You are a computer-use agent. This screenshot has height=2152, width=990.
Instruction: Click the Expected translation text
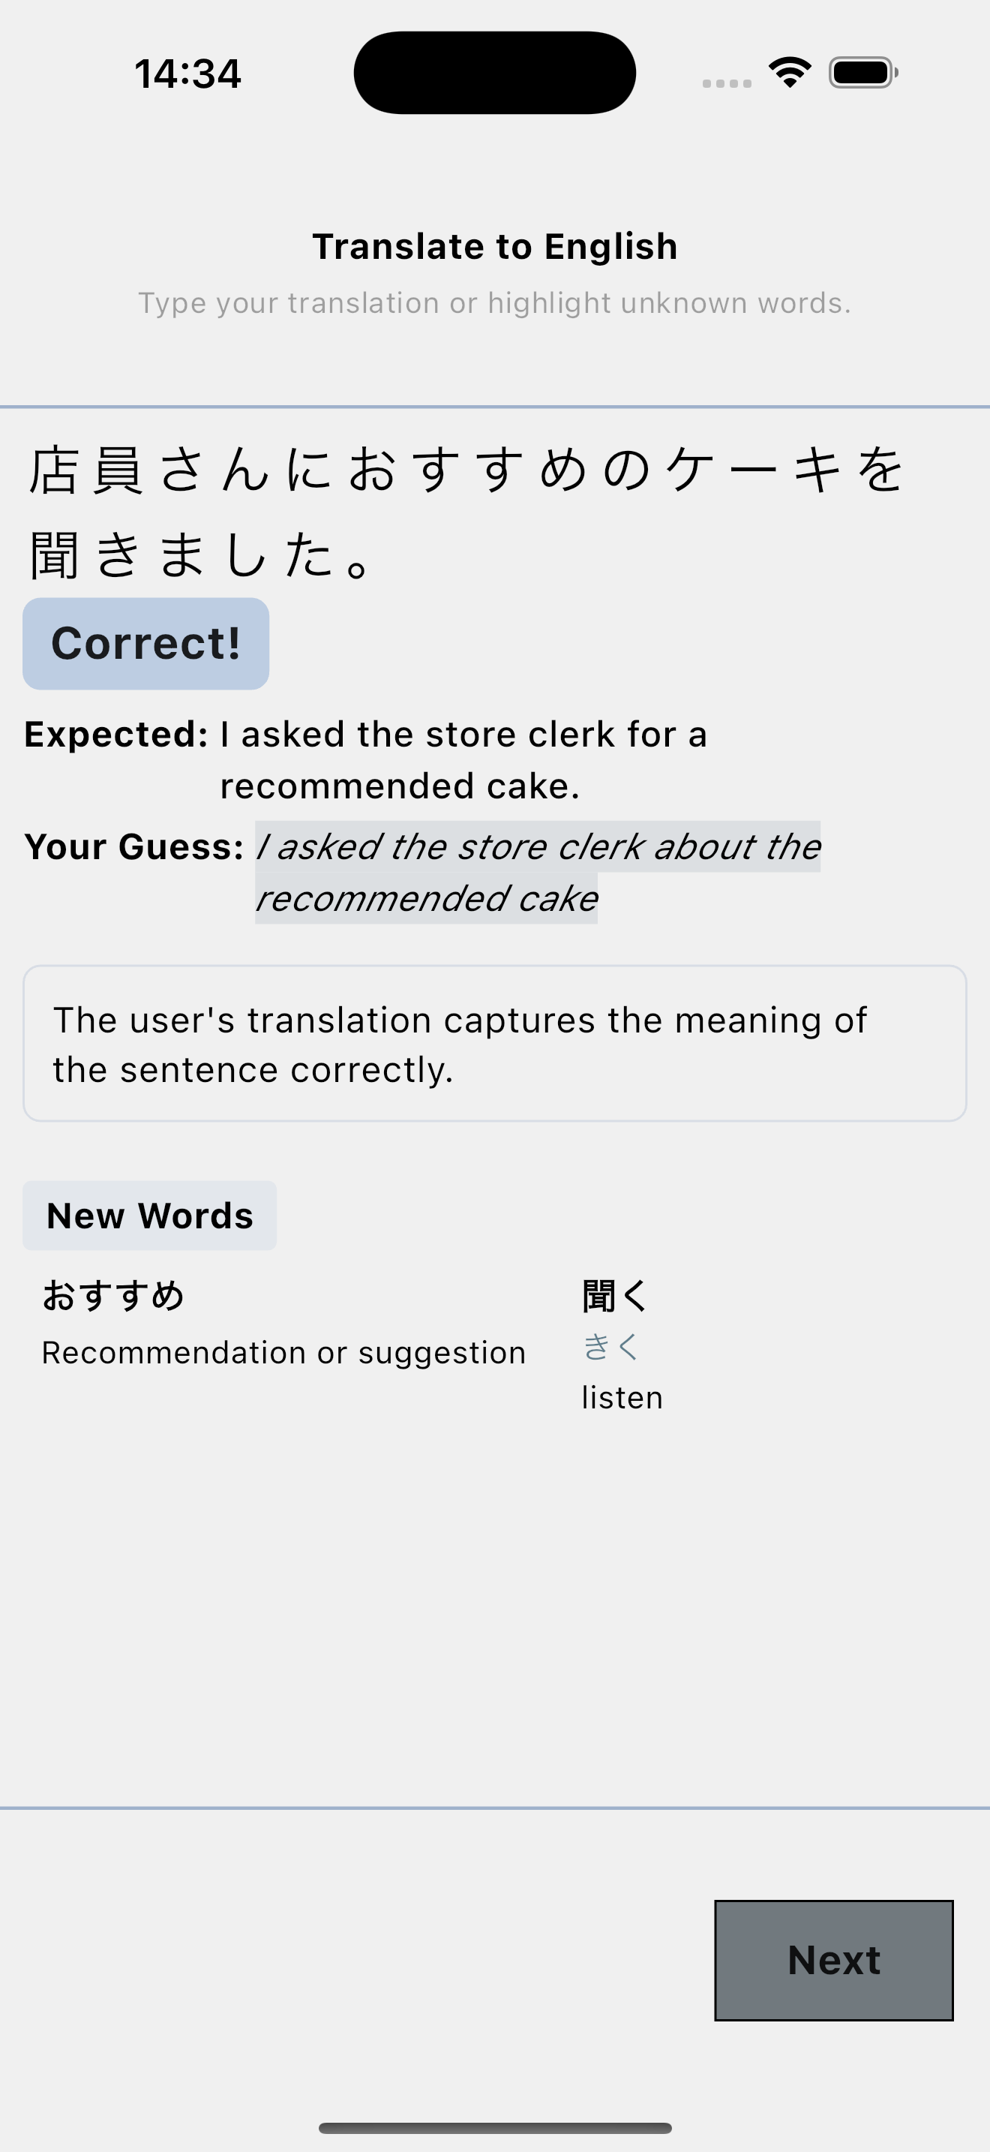click(463, 759)
